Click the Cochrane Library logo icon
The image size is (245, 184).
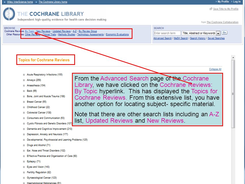[x=9, y=14]
